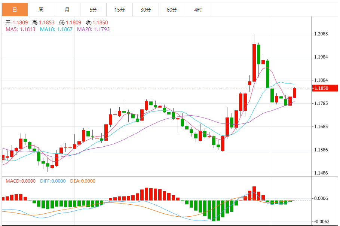Image resolution: width=340 pixels, height=226 pixels.
Task: Click the 1.1984 price axis label
Action: pyautogui.click(x=321, y=57)
